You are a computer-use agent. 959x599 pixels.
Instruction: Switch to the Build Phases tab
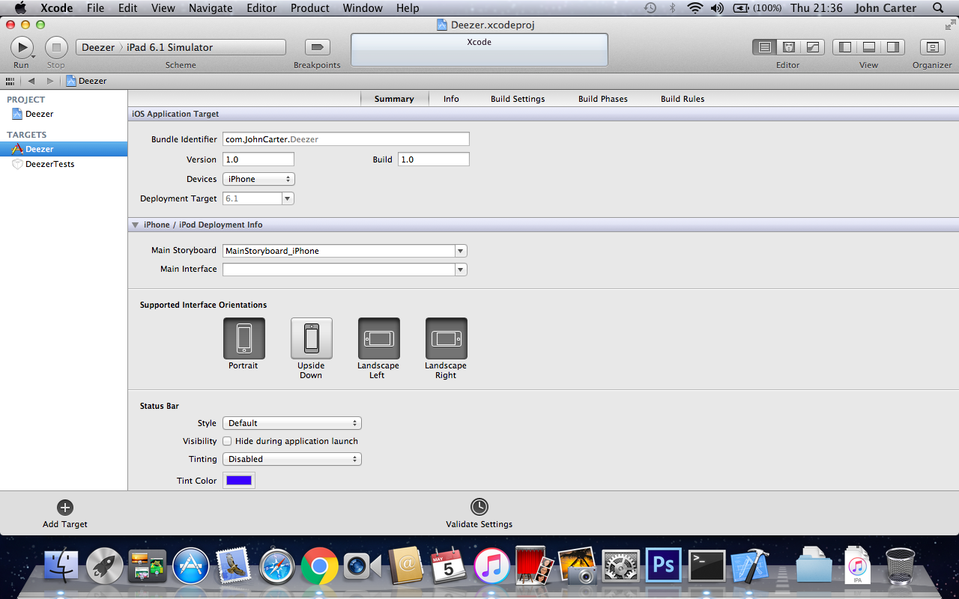point(603,99)
